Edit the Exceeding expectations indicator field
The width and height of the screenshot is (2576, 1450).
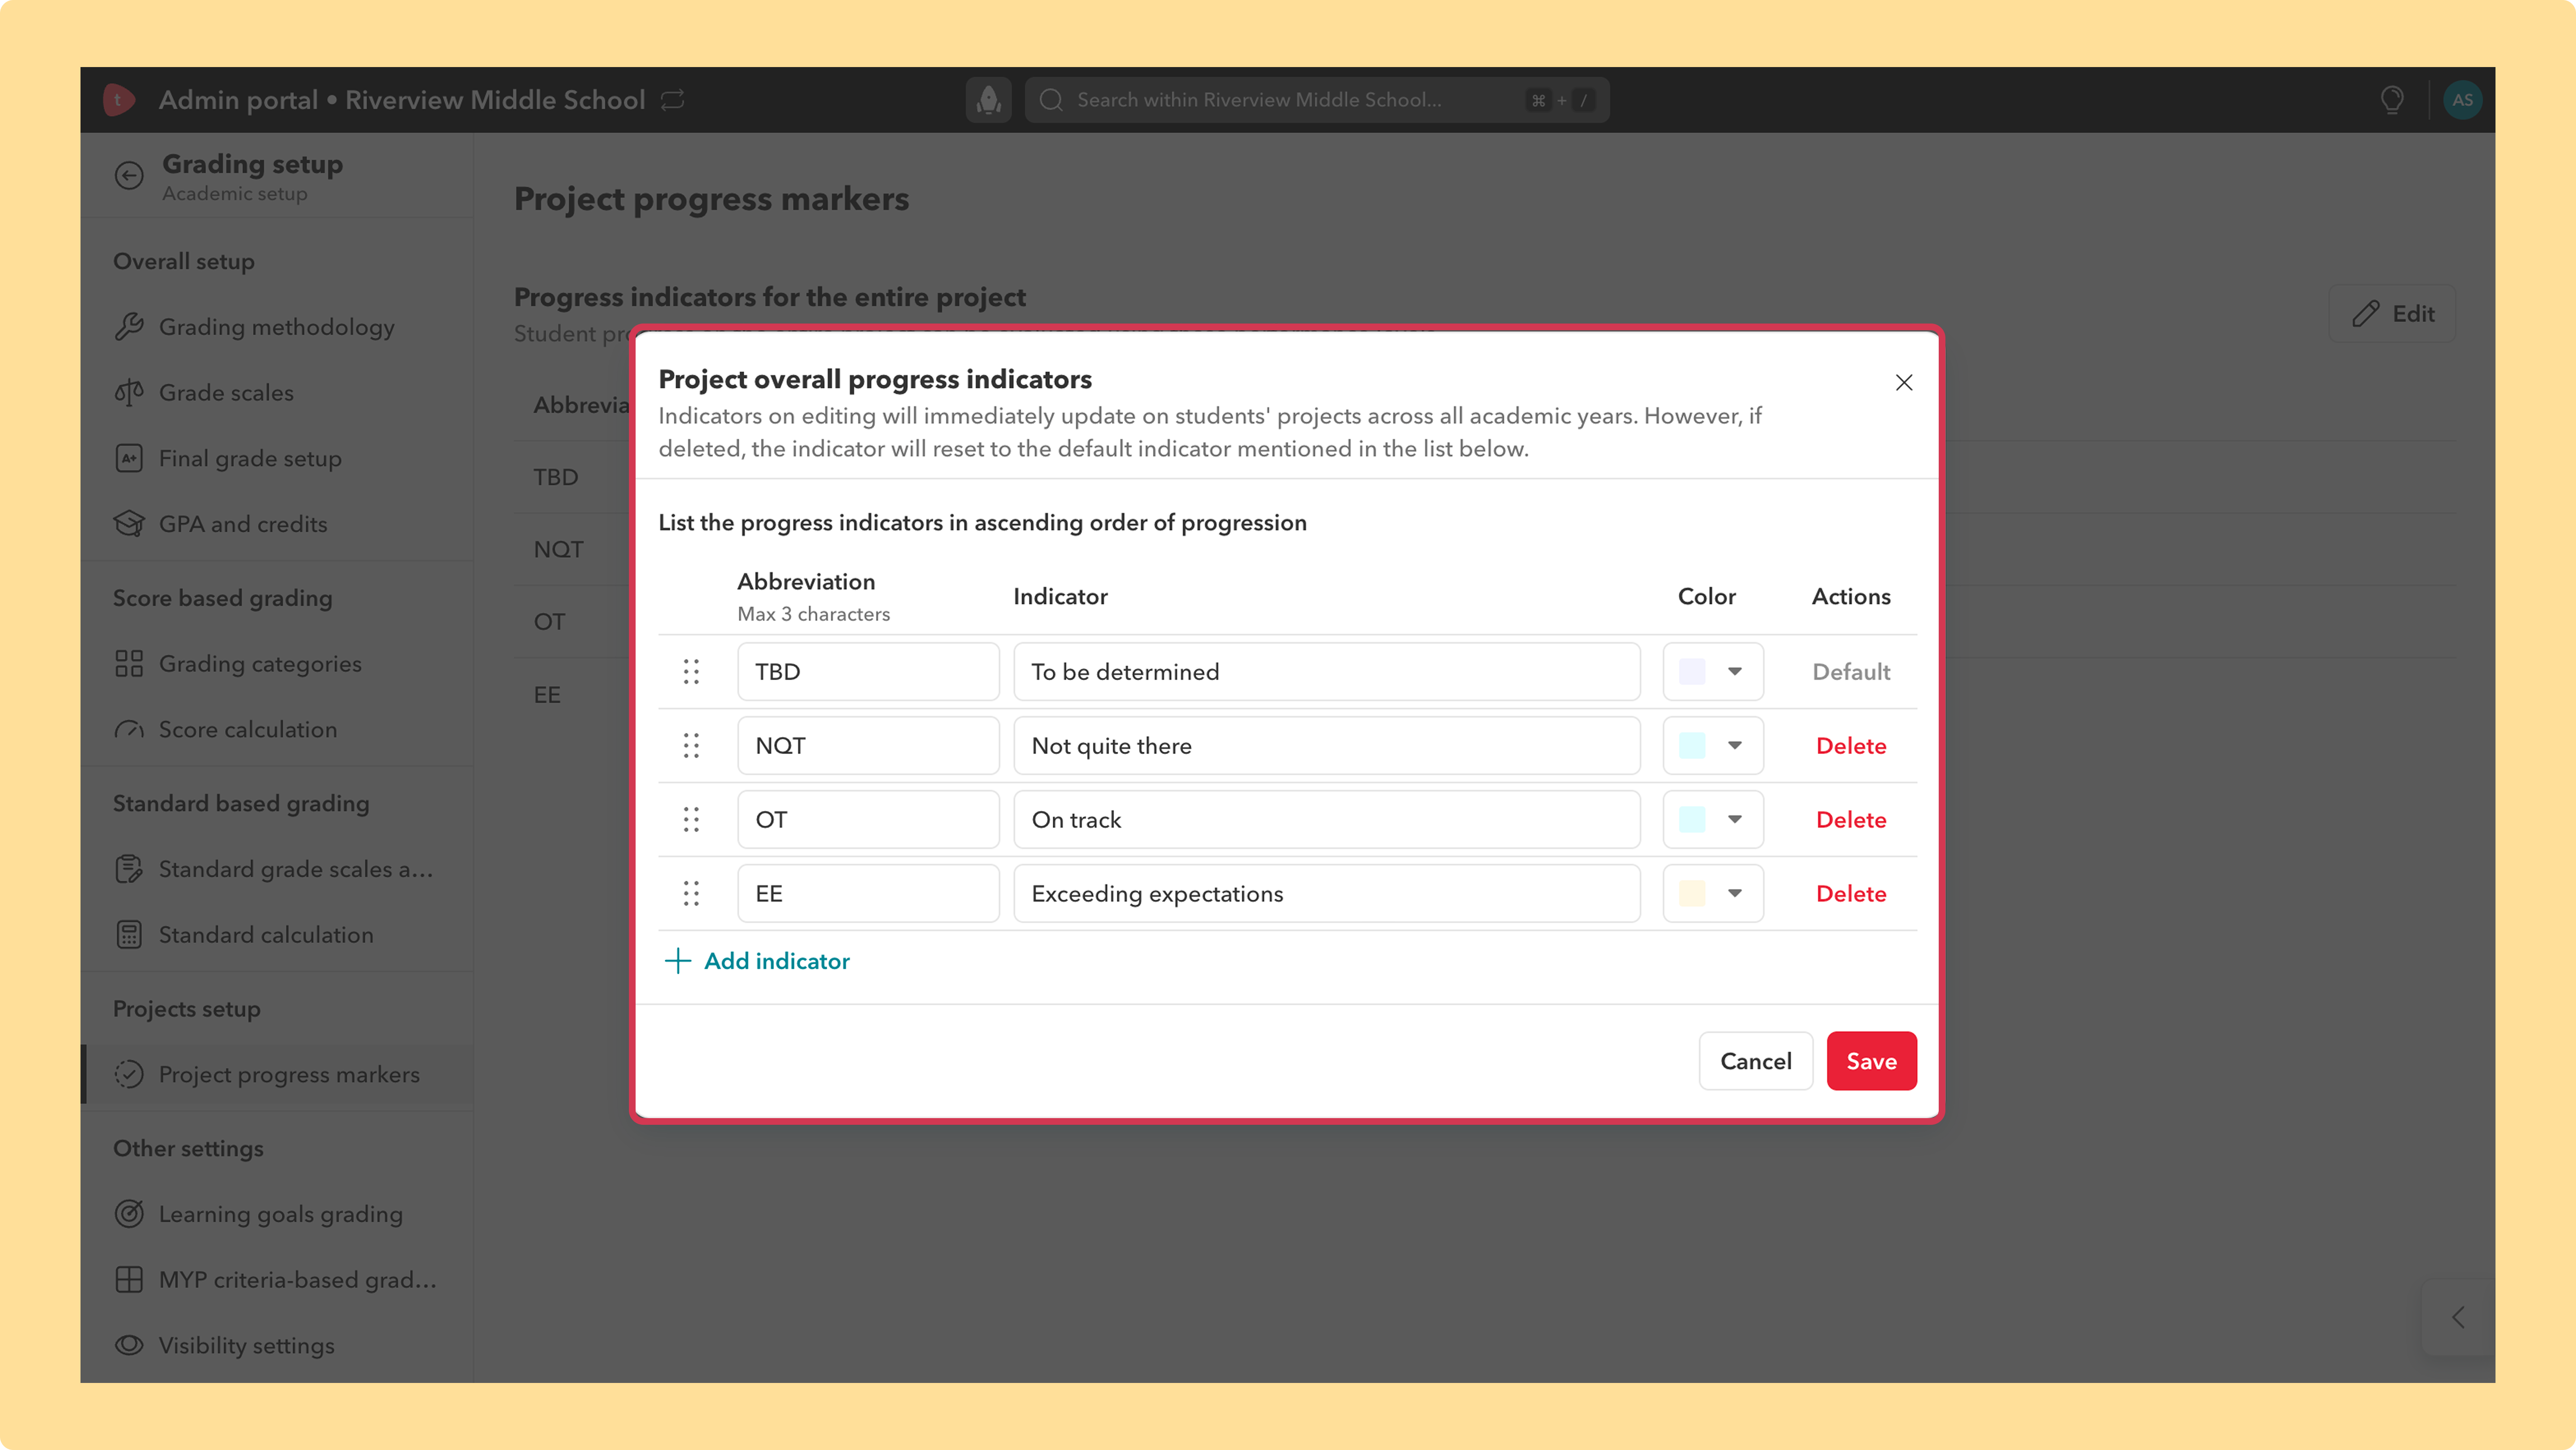[x=1327, y=893]
